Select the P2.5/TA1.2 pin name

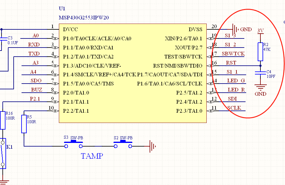point(189,93)
